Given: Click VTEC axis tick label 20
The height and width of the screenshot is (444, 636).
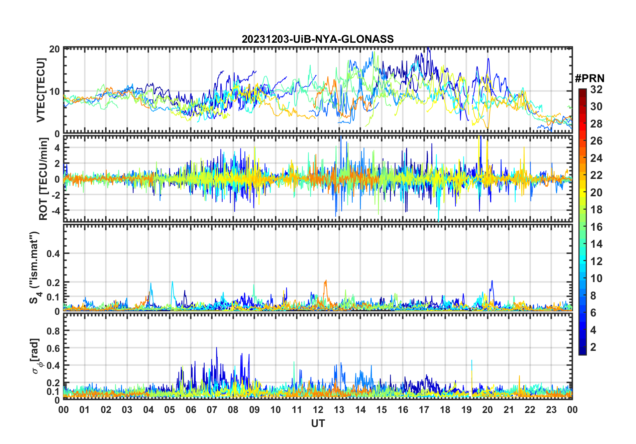Looking at the screenshot, I should (x=55, y=49).
